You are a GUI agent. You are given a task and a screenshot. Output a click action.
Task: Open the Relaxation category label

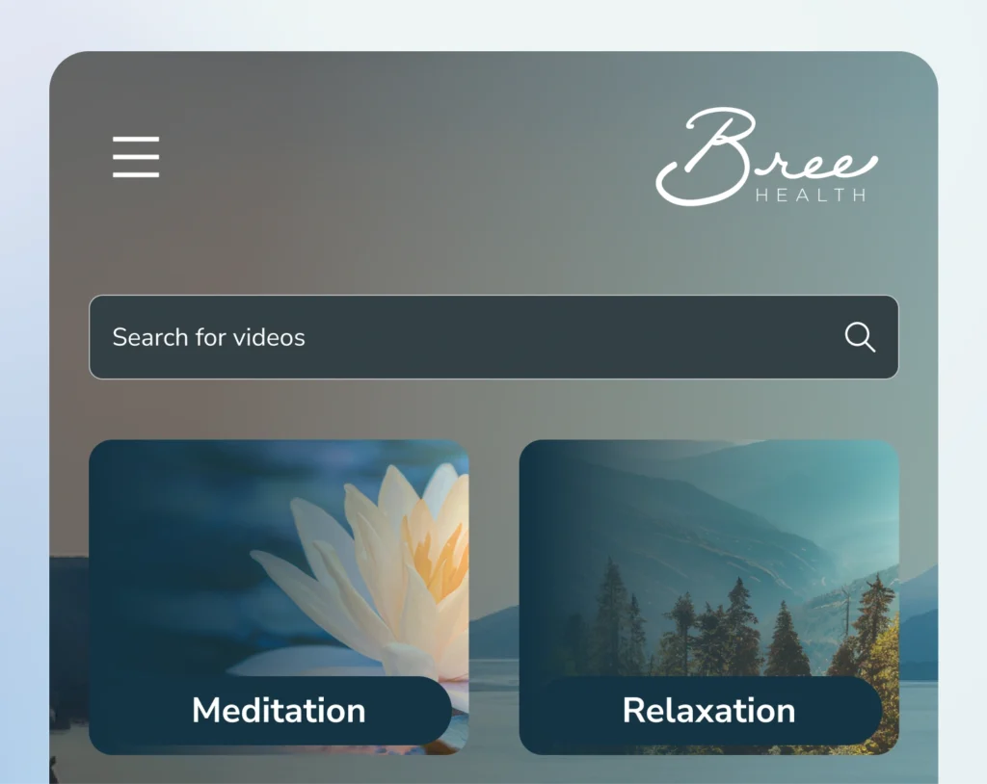tap(708, 711)
